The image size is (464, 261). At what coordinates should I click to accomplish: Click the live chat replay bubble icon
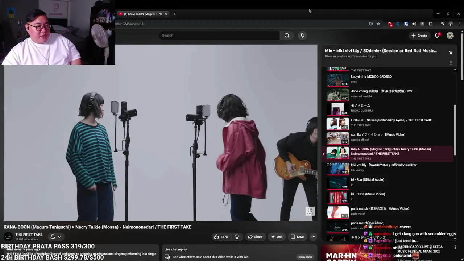[x=167, y=257]
